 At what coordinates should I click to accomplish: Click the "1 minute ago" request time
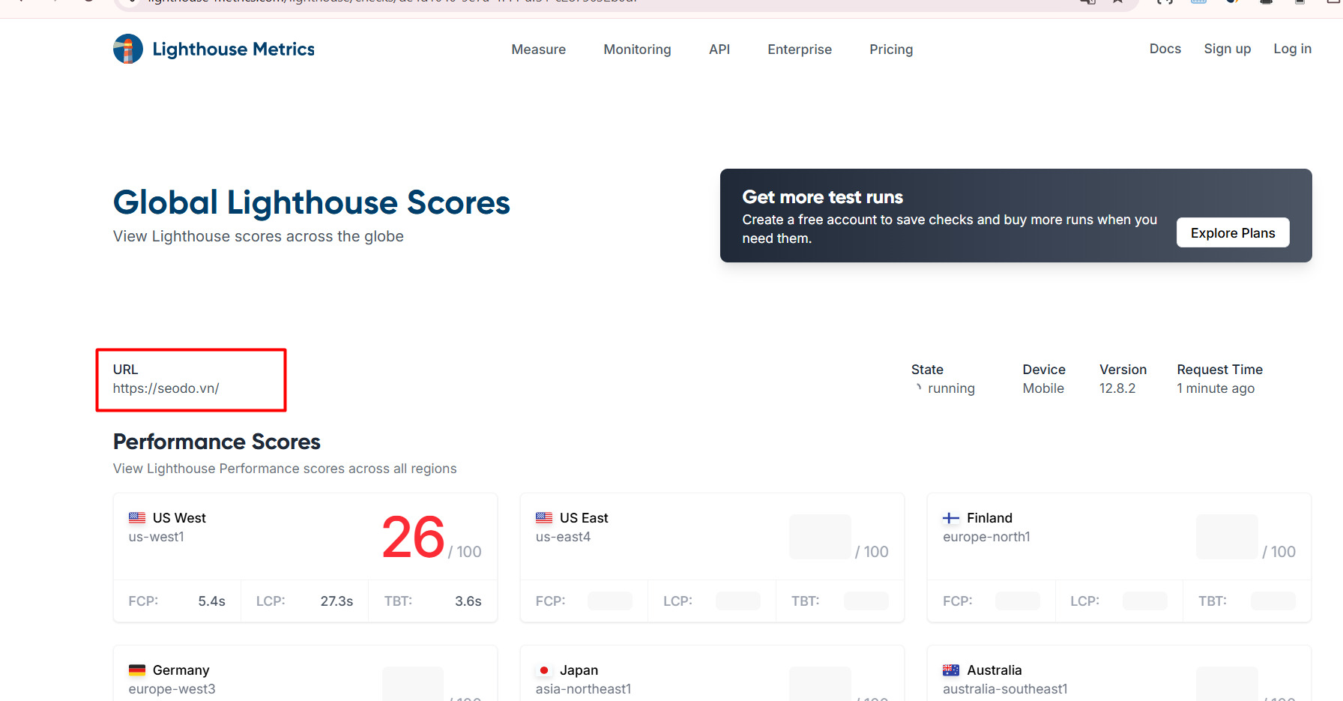coord(1216,388)
